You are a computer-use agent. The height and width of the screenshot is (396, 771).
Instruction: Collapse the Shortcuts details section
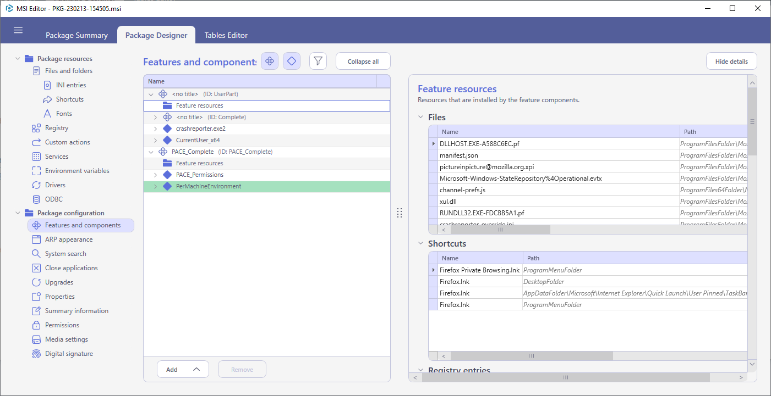(421, 243)
